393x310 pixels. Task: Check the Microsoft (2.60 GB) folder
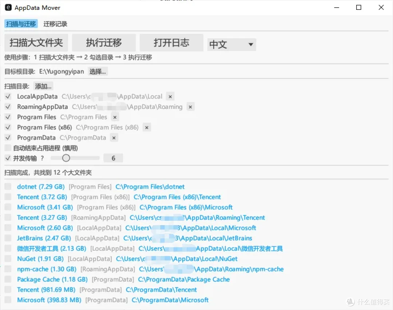click(8, 227)
